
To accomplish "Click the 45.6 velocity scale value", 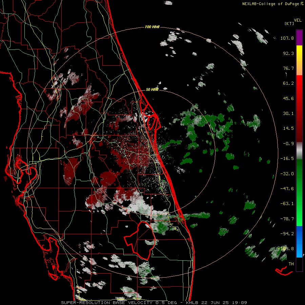I will [x=288, y=98].
